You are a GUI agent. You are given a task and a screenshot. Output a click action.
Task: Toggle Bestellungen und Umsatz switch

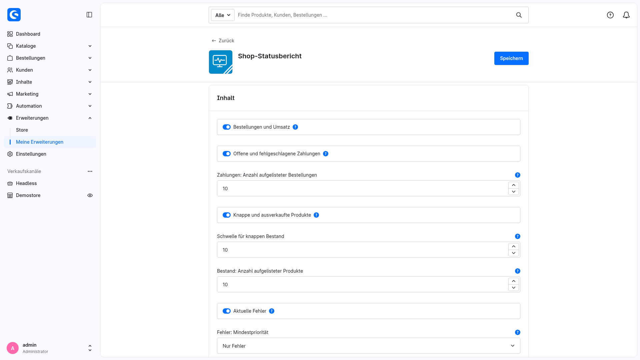point(227,127)
